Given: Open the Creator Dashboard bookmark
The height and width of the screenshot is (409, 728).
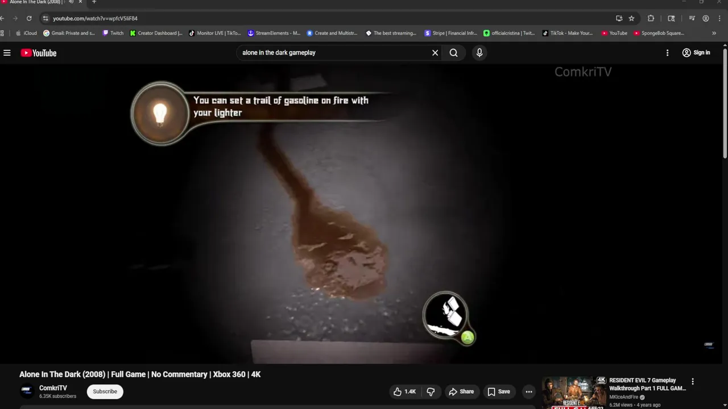Looking at the screenshot, I should [156, 33].
